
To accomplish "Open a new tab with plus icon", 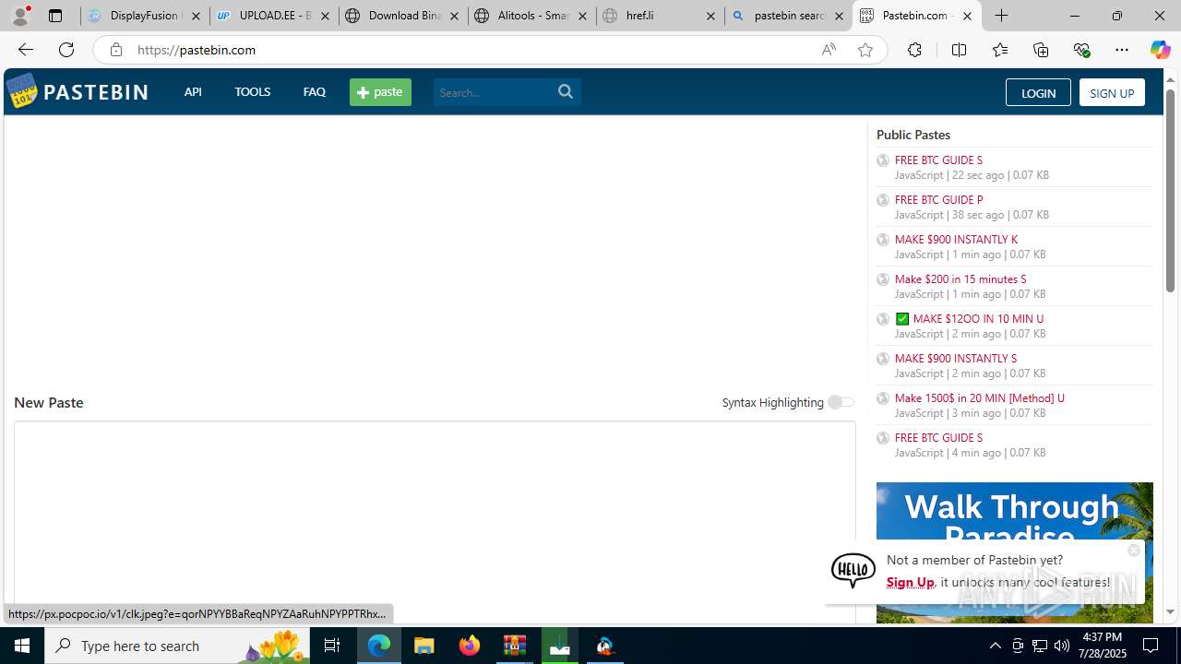I will [x=1002, y=16].
